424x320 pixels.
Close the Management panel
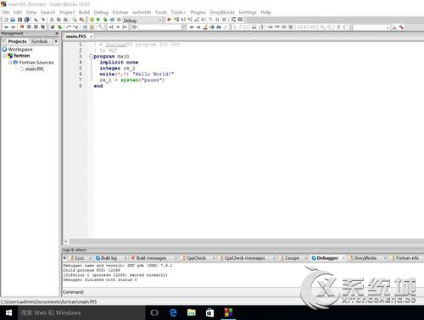click(57, 34)
